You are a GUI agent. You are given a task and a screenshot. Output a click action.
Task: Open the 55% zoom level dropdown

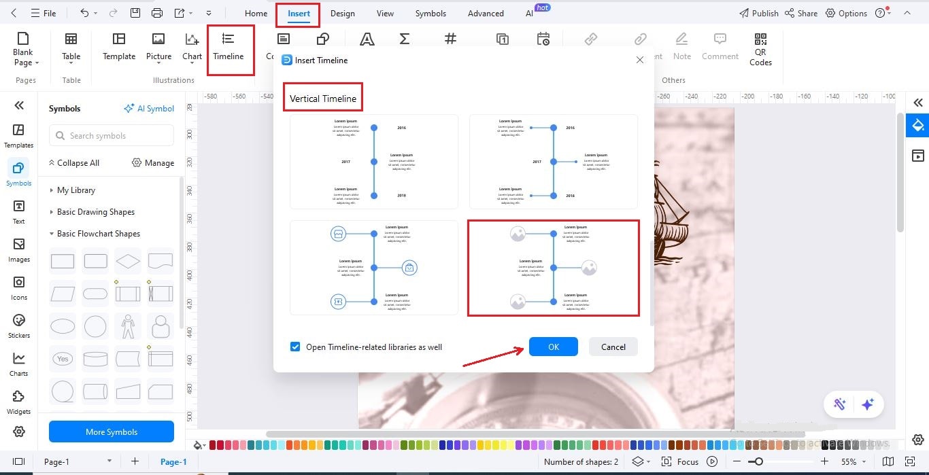pos(853,461)
